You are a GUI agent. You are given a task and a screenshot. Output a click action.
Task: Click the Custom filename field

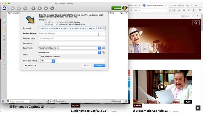(x=72, y=33)
